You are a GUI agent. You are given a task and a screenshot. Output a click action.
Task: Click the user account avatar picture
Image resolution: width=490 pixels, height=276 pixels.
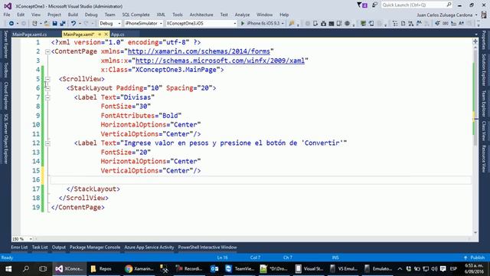[x=484, y=15]
